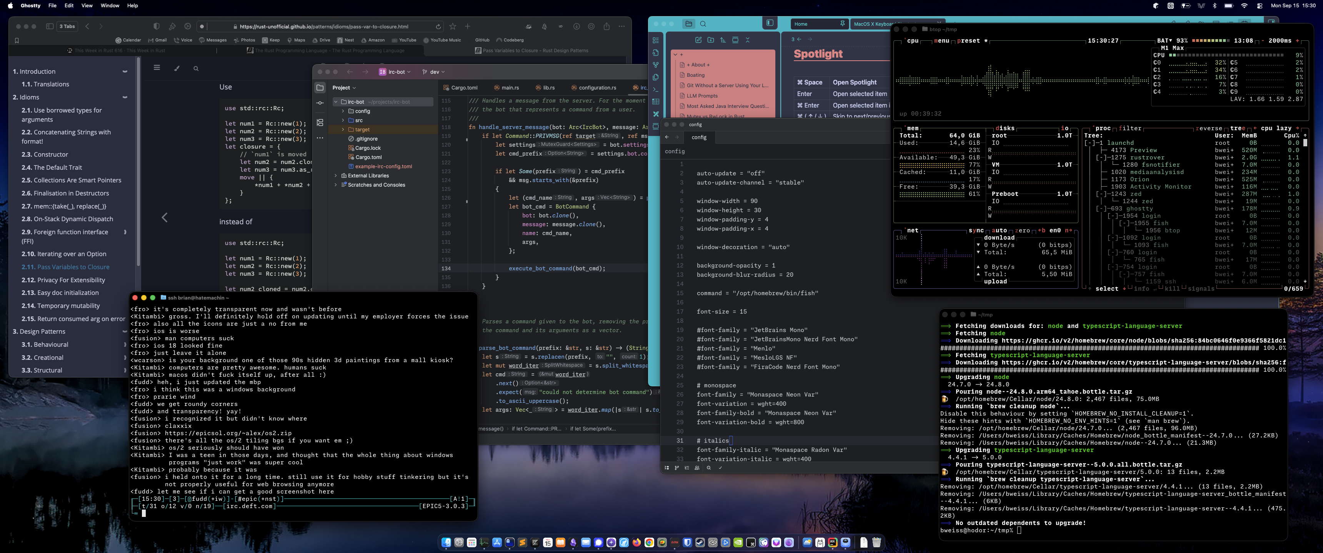This screenshot has height=553, width=1323.
Task: Open the Commit tool window icon in RustRover
Action: click(x=320, y=103)
